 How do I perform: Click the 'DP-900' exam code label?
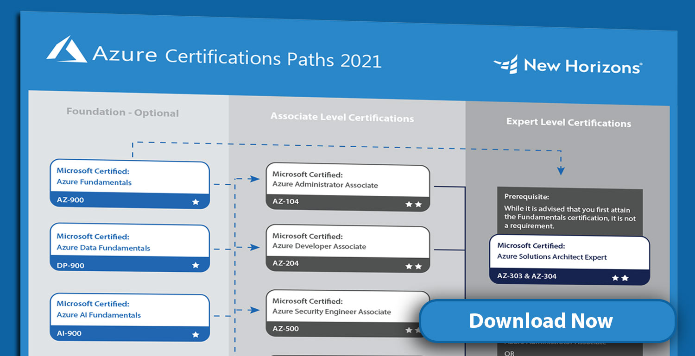click(70, 266)
